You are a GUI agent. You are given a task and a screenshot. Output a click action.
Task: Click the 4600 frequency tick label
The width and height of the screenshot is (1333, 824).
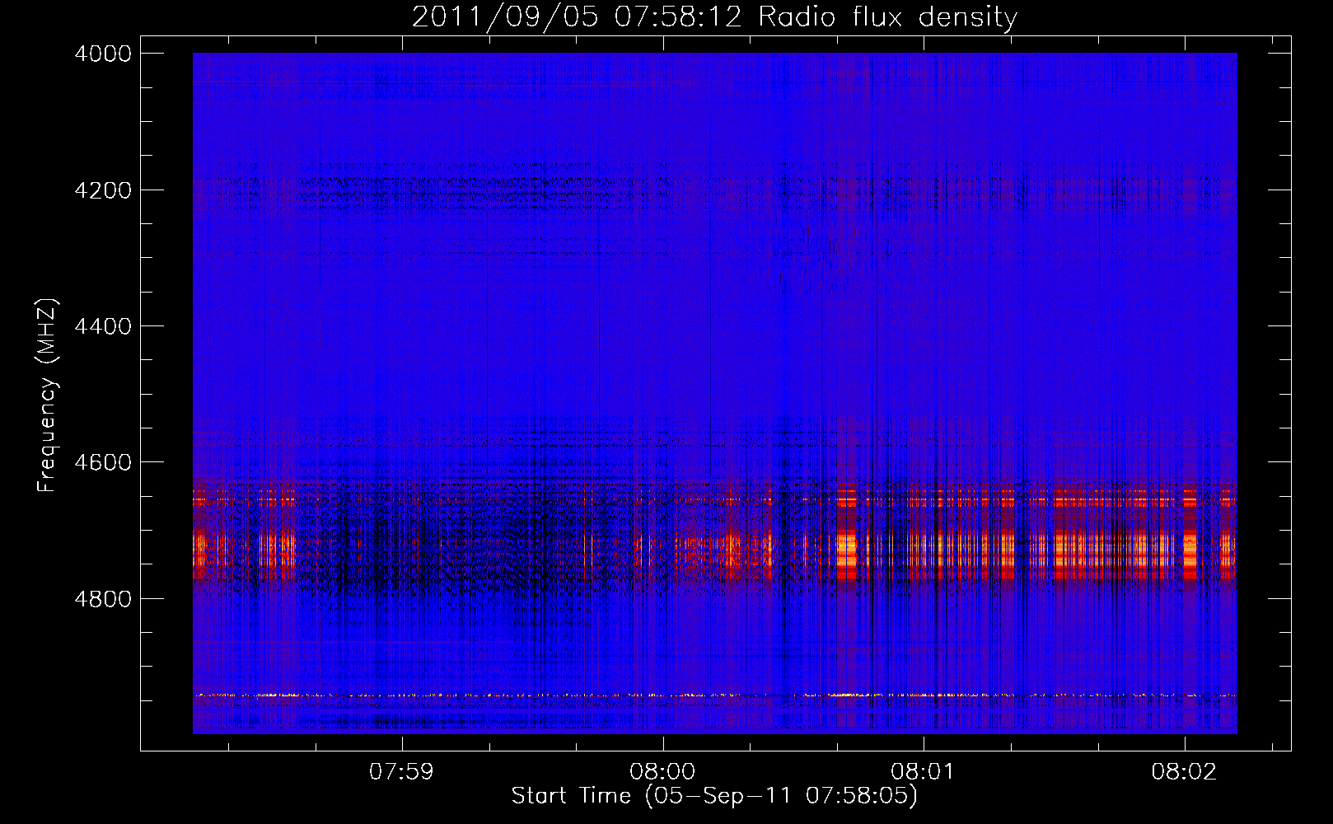[103, 462]
